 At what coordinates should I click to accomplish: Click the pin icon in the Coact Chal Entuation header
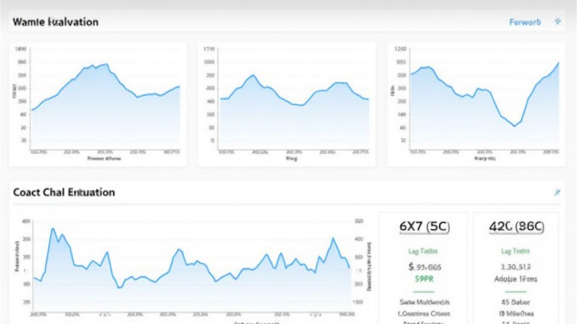click(557, 192)
